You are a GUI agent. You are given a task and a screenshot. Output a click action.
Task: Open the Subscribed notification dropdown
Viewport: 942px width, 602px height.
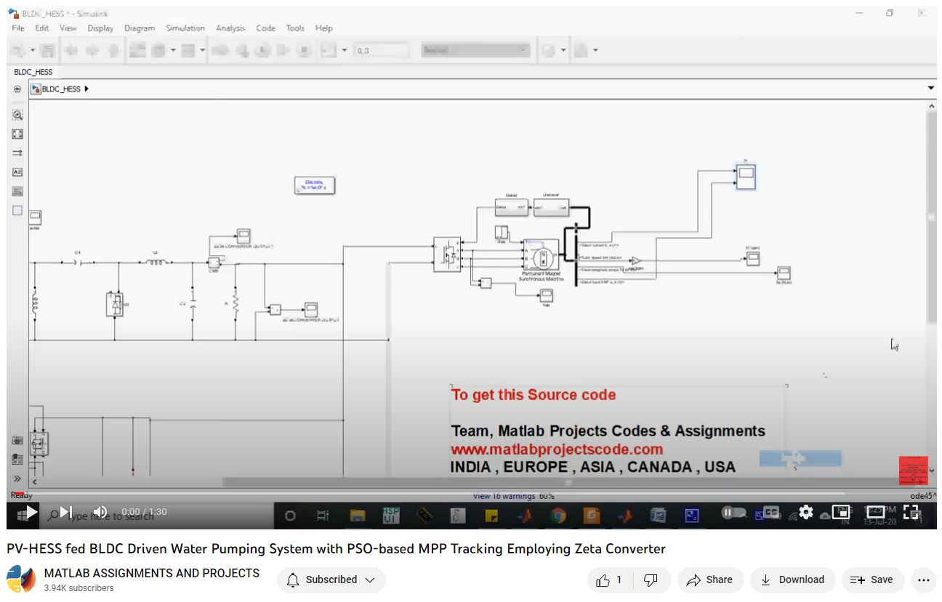pos(331,579)
